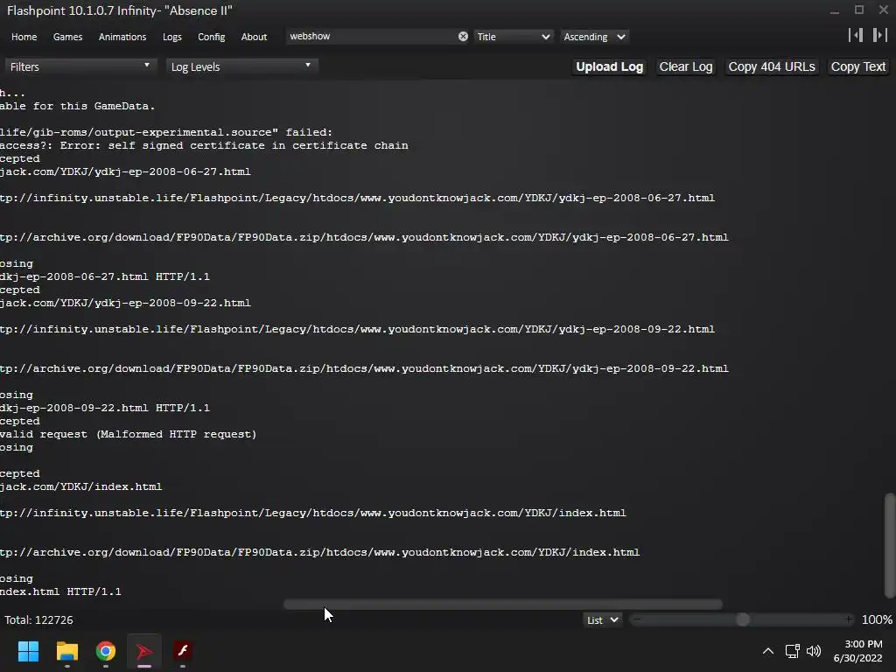Click archive.org YDKJ/index.html URL line

(320, 552)
